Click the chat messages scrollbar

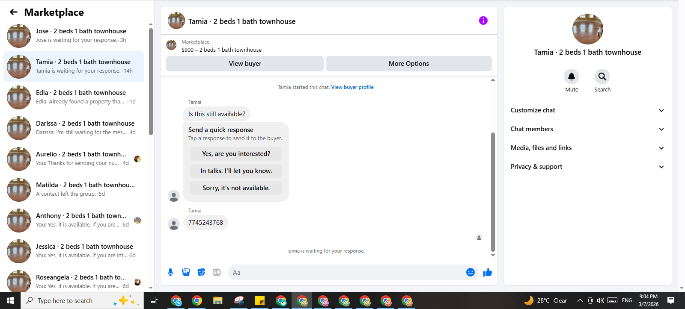[493, 192]
